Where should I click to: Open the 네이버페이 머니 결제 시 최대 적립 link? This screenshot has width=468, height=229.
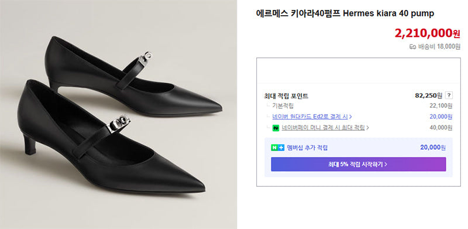(x=324, y=128)
